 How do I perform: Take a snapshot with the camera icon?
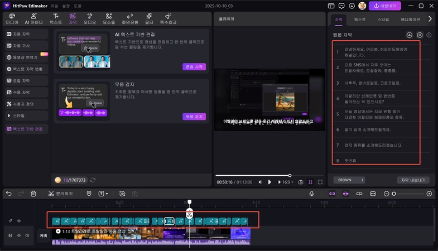pyautogui.click(x=301, y=182)
